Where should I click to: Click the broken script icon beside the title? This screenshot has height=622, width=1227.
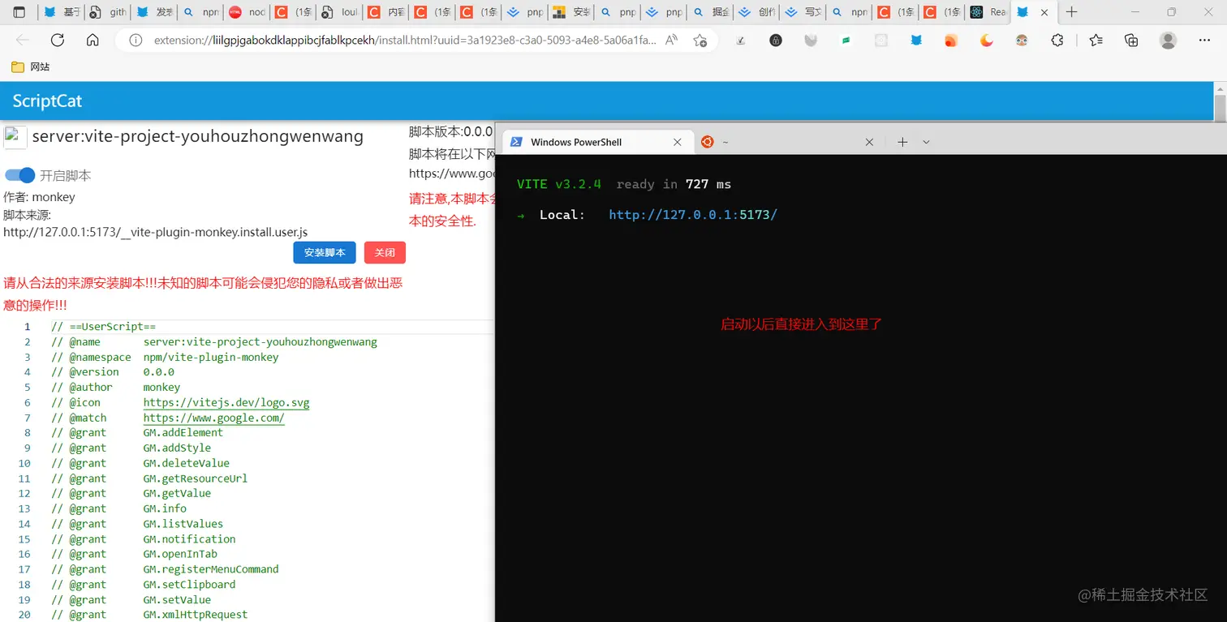pos(15,137)
